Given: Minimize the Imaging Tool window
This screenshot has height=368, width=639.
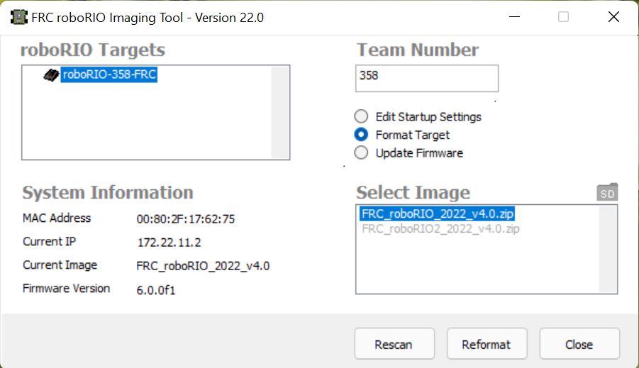Looking at the screenshot, I should pos(515,17).
